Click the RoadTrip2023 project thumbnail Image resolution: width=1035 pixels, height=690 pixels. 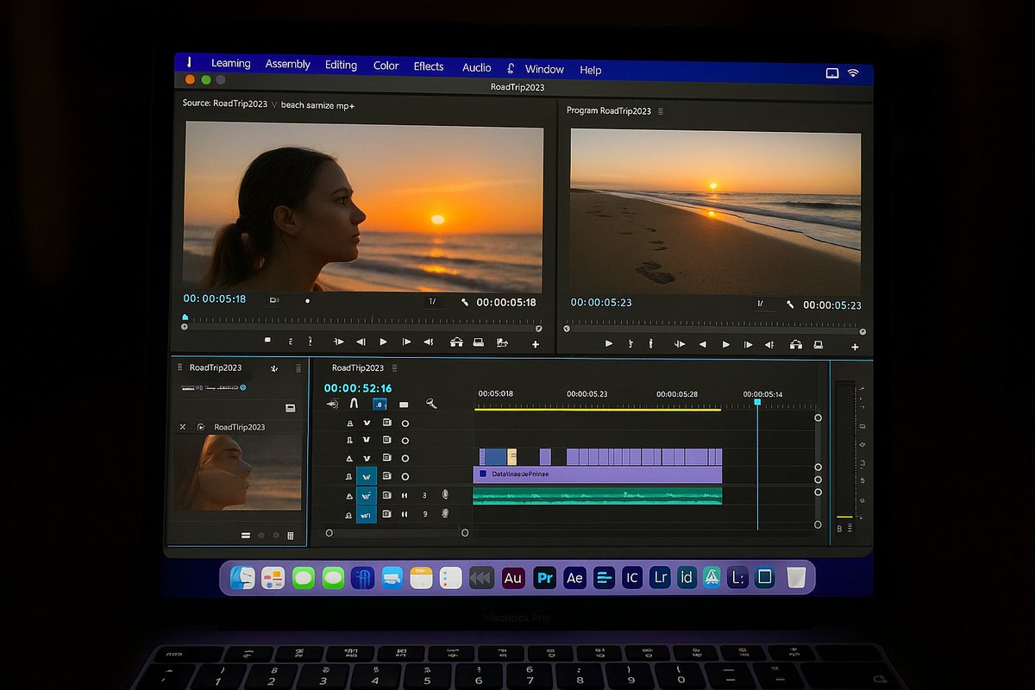pos(237,472)
